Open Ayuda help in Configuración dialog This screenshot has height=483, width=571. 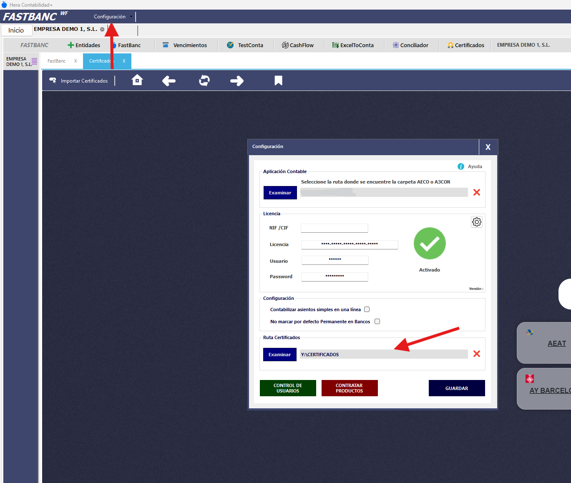pyautogui.click(x=470, y=166)
